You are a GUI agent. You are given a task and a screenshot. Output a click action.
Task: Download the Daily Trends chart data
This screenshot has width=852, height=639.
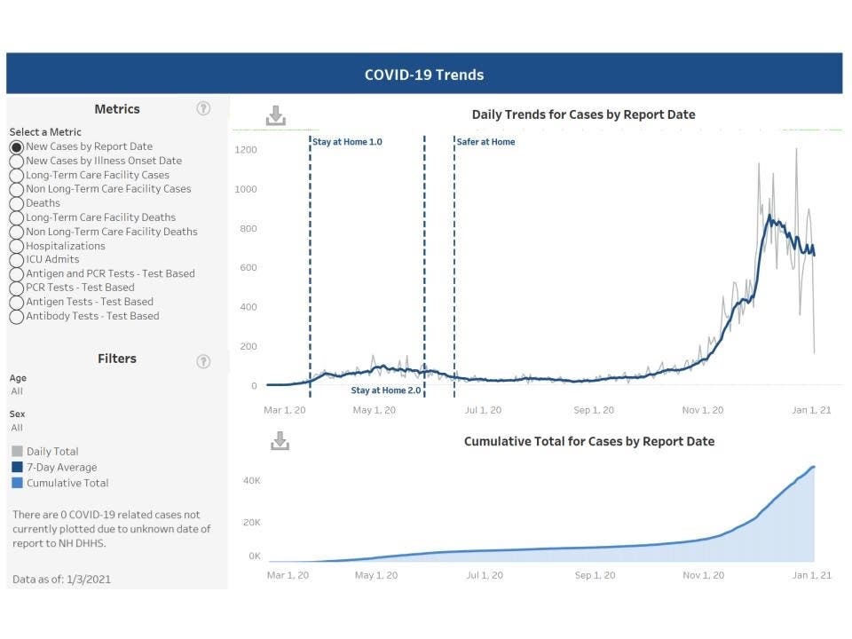pos(276,115)
